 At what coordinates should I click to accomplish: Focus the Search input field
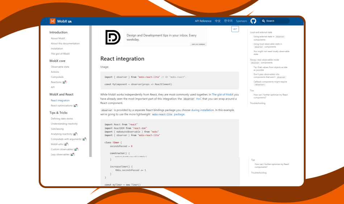(x=275, y=21)
